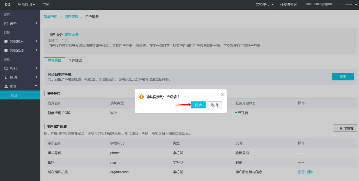Click the 数据接入 icon in sidebar
The height and width of the screenshot is (181, 359).
tap(6, 41)
